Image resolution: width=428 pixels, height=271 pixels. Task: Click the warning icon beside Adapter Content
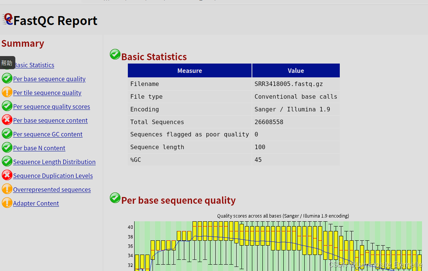[7, 203]
